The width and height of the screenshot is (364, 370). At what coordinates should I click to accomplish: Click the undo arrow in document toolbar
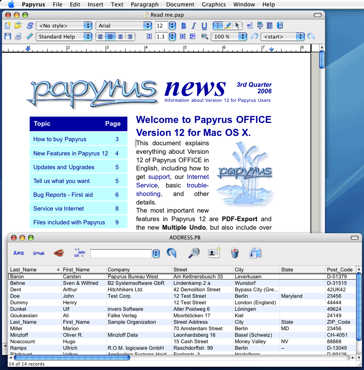255,37
